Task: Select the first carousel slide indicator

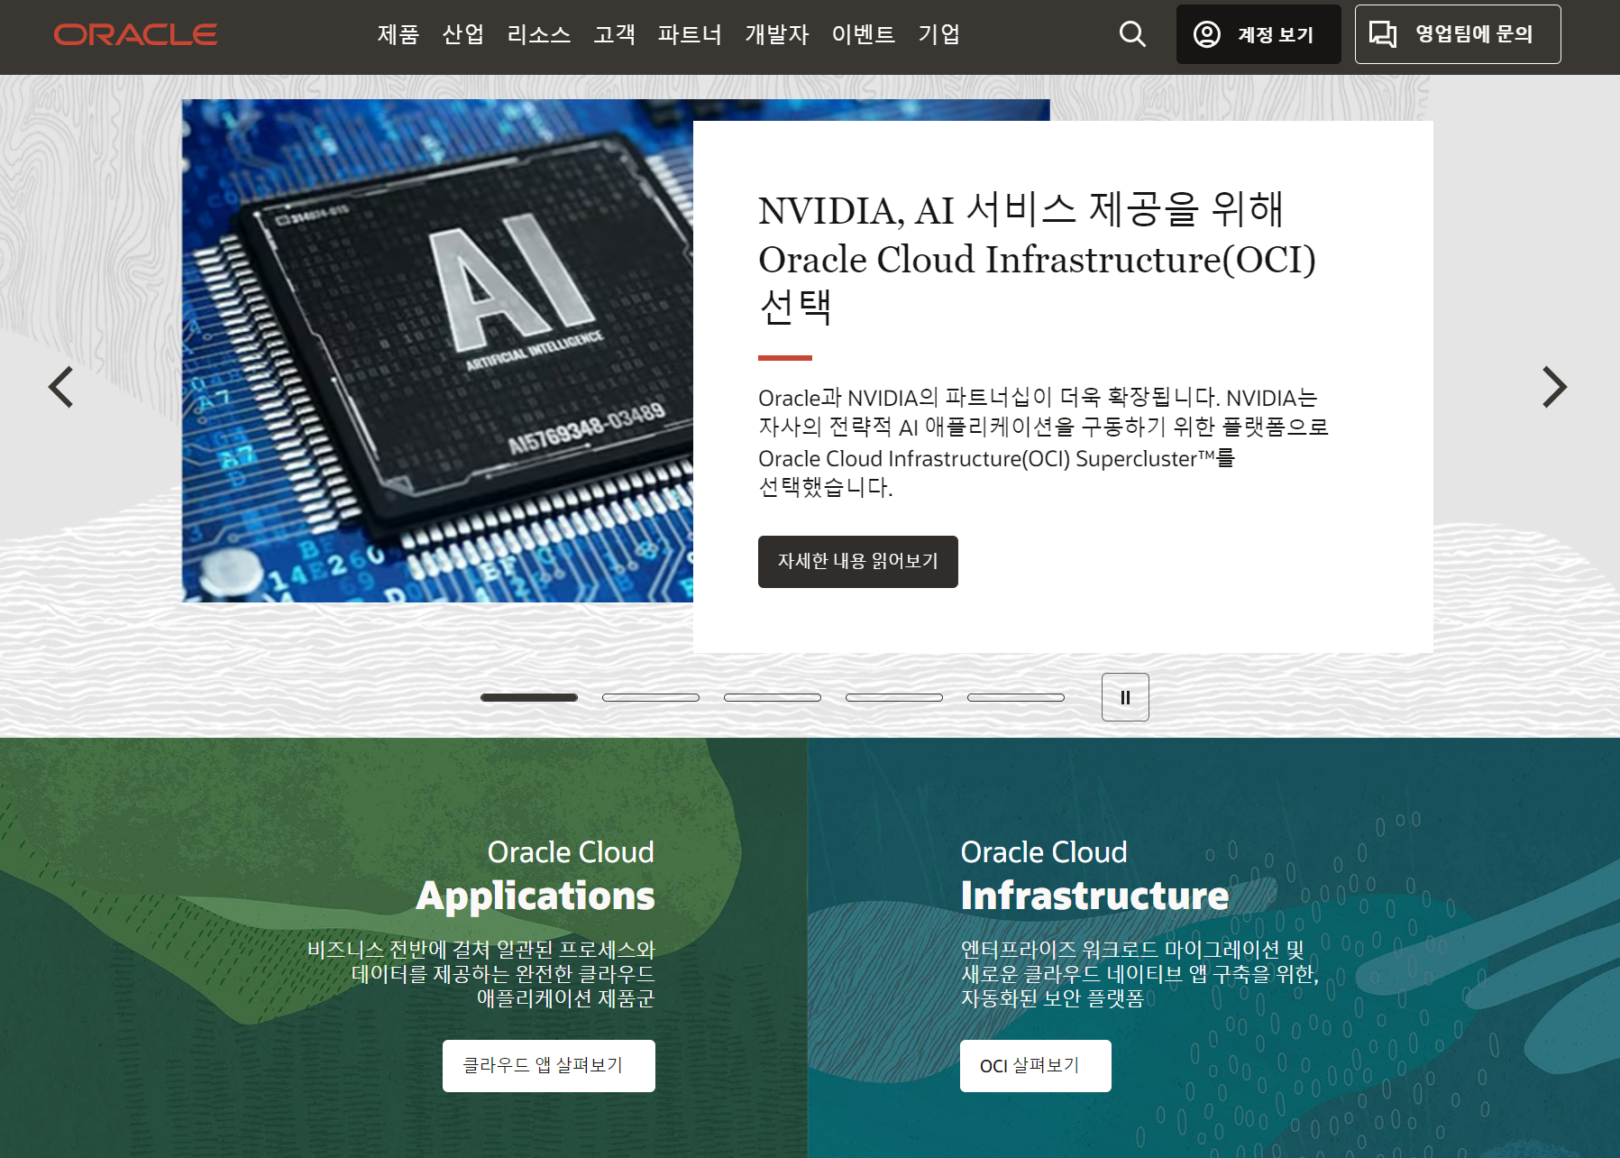Action: [x=529, y=697]
